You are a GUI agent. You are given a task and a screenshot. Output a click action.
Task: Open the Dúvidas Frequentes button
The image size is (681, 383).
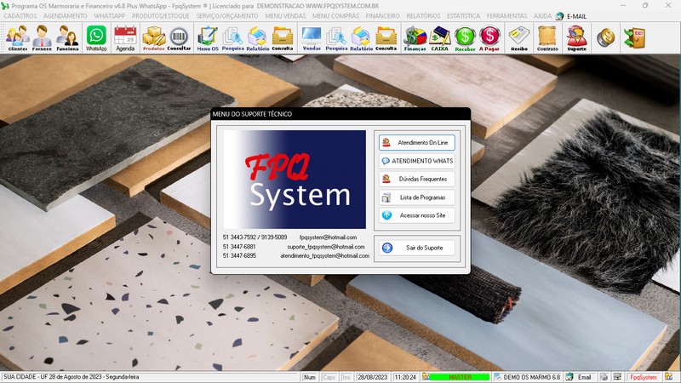click(x=417, y=179)
